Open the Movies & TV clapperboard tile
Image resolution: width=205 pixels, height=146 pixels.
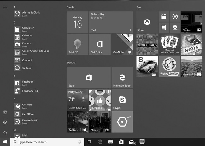coord(164,17)
